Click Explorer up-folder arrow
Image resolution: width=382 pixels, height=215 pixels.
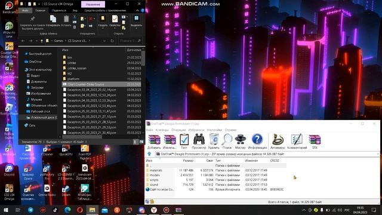coord(42,41)
